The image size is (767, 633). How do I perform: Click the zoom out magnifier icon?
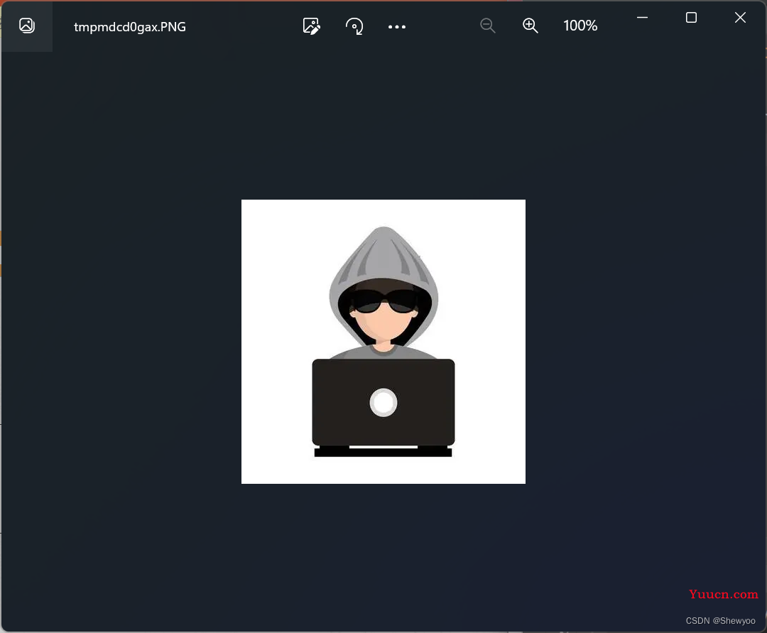pyautogui.click(x=488, y=26)
